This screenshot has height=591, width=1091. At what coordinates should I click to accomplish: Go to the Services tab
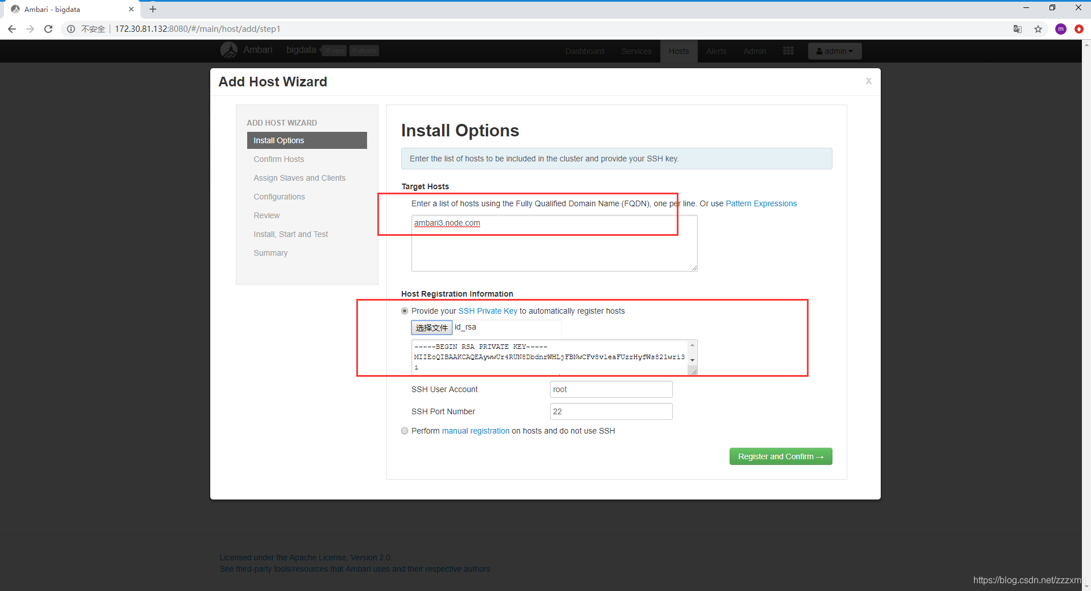[x=636, y=51]
